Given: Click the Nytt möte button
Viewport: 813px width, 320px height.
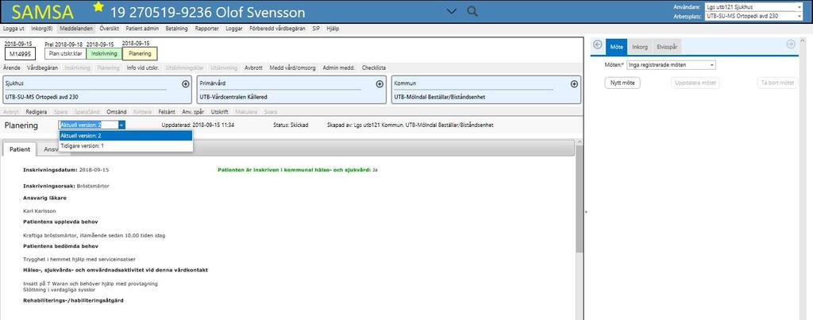Looking at the screenshot, I should coord(622,83).
